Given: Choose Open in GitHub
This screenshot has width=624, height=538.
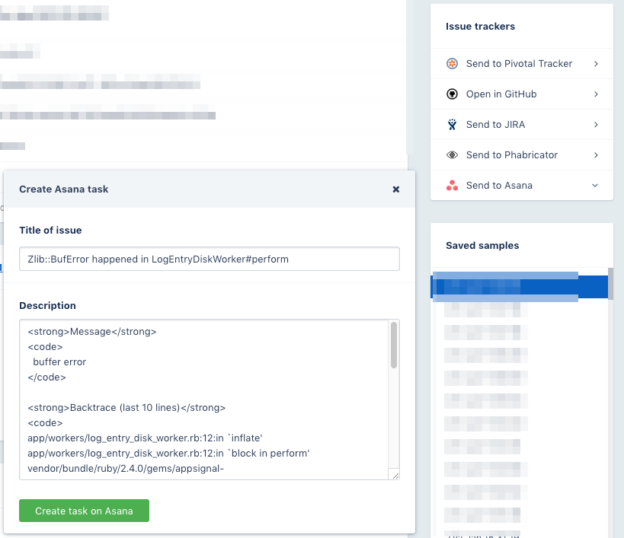Looking at the screenshot, I should tap(522, 94).
